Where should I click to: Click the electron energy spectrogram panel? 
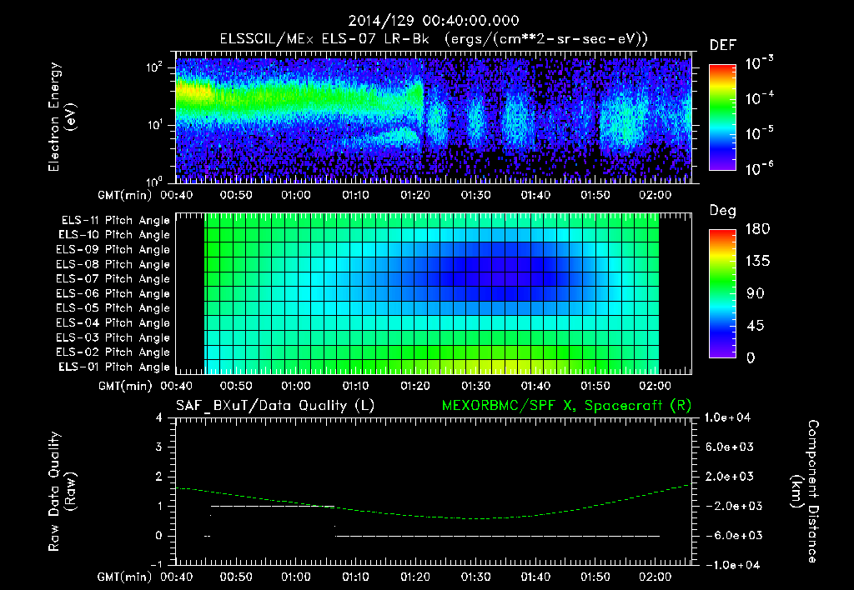click(434, 117)
